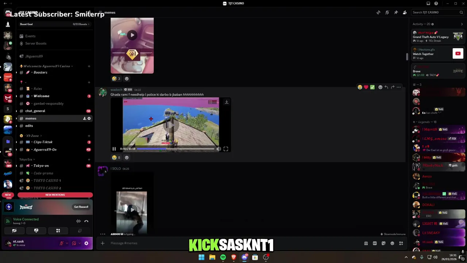The height and width of the screenshot is (263, 467).
Task: Open Spotify from the taskbar
Action: click(x=223, y=257)
